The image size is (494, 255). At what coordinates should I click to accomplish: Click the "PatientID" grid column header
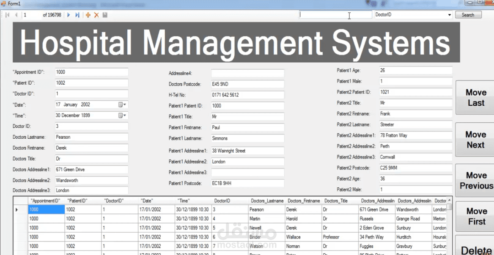(x=83, y=200)
